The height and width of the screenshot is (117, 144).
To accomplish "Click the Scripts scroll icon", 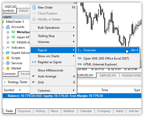I will (x=8, y=58).
